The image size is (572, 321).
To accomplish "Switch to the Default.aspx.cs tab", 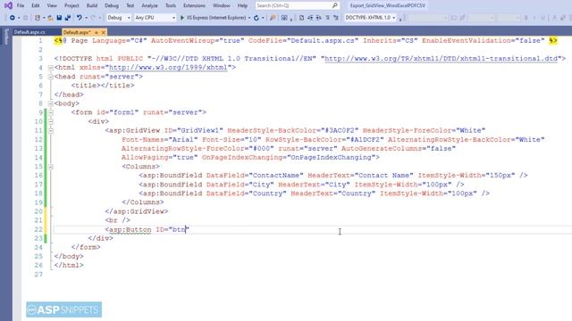I will point(29,32).
